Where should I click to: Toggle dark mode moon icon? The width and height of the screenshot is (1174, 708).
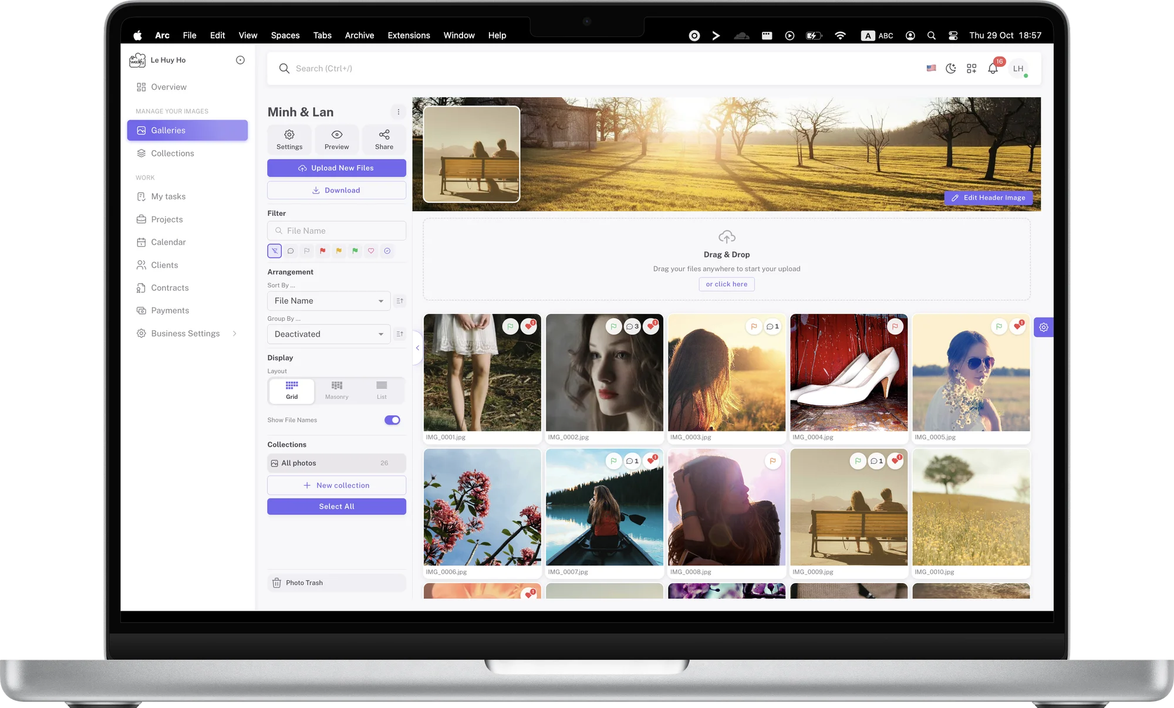coord(951,69)
